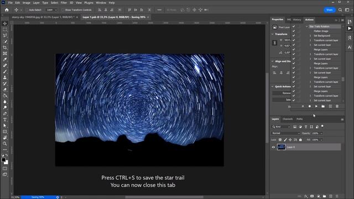Select the Hand tool
Image resolution: width=354 pixels, height=199 pixels.
[5, 138]
